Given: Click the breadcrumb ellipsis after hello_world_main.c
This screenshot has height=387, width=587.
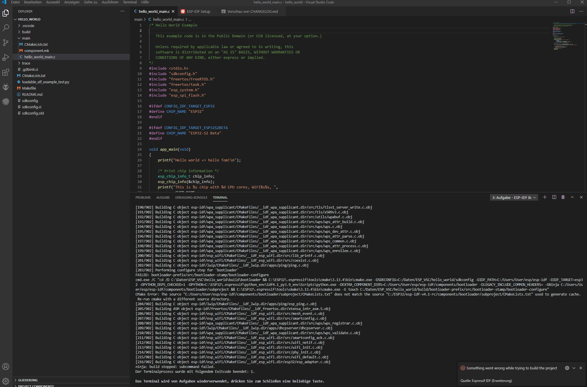Looking at the screenshot, I should tap(190, 19).
